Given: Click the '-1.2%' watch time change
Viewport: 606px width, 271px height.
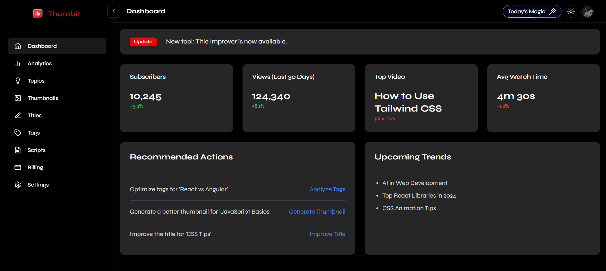Looking at the screenshot, I should click(x=503, y=106).
